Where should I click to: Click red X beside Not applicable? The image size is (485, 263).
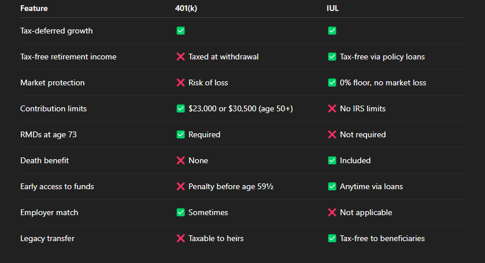(x=332, y=212)
